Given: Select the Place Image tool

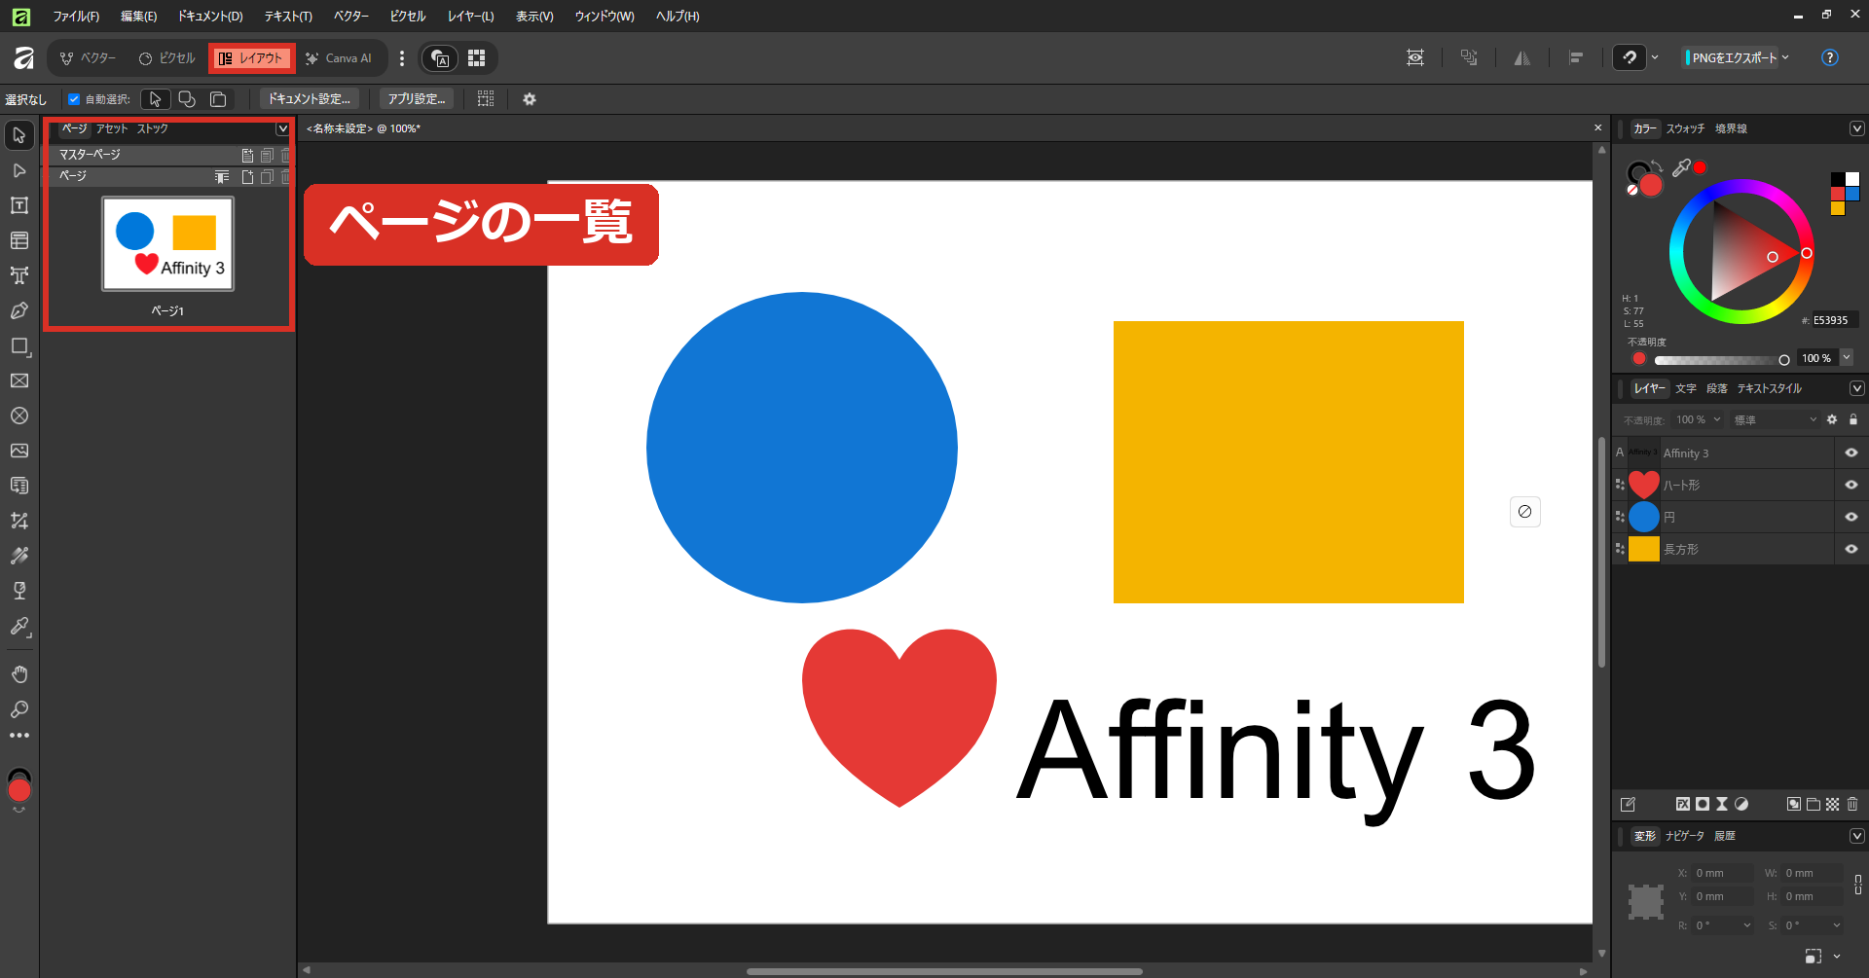Looking at the screenshot, I should [19, 451].
